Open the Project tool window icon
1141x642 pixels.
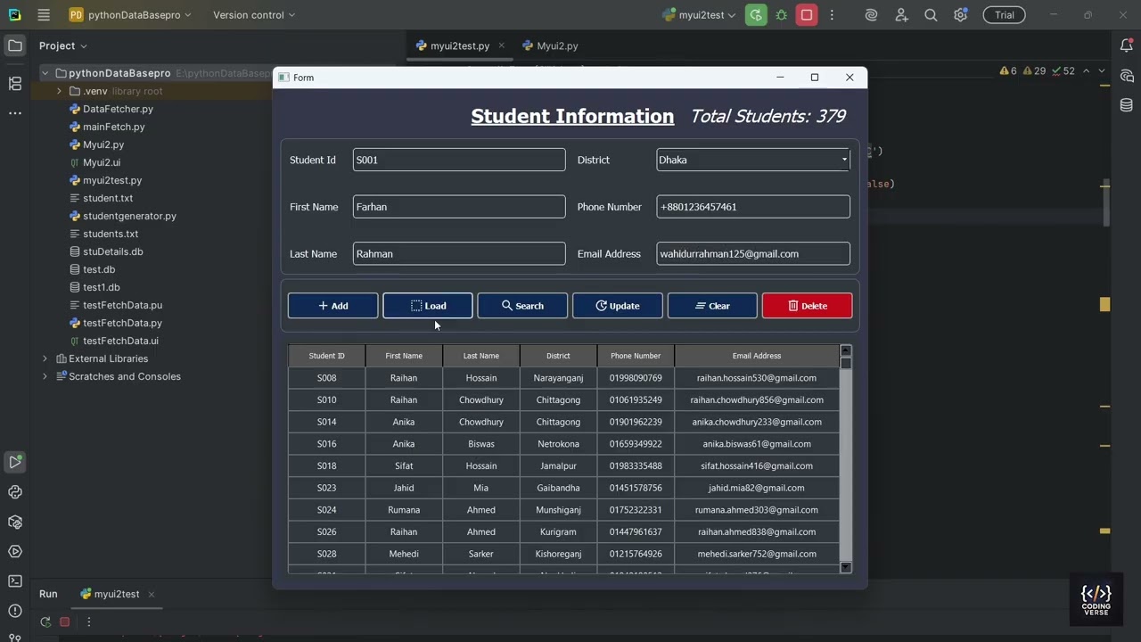15,45
